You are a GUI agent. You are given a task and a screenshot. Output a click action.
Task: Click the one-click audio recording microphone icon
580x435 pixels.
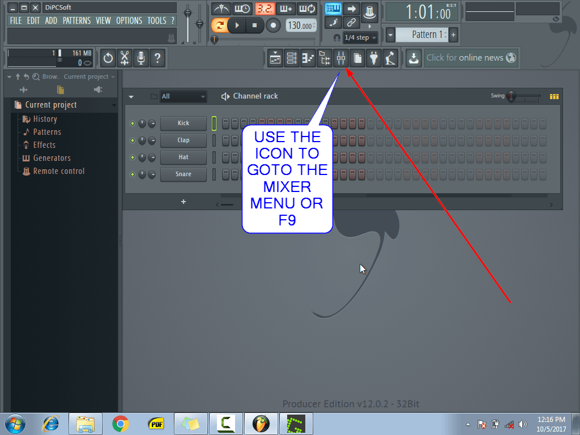pyautogui.click(x=141, y=58)
